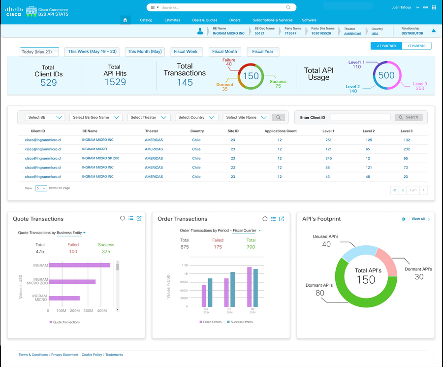Image resolution: width=443 pixels, height=367 pixels.
Task: Refresh the Order Transactions chart
Action: (x=265, y=219)
